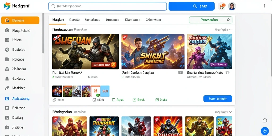Viewport: 272px width, 136px height.
Task: Open the first large banner with armored soldiers
Action: pos(86,52)
